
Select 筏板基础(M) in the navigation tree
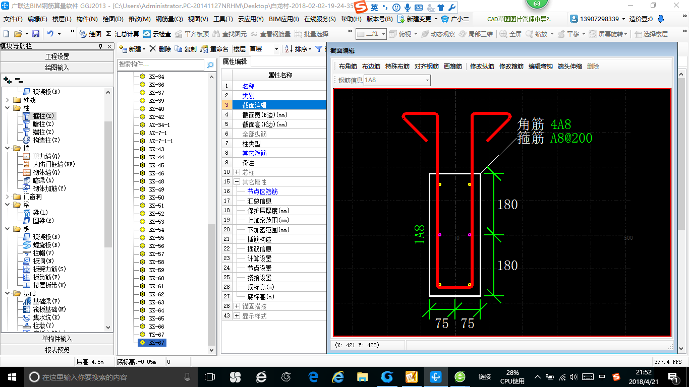49,309
